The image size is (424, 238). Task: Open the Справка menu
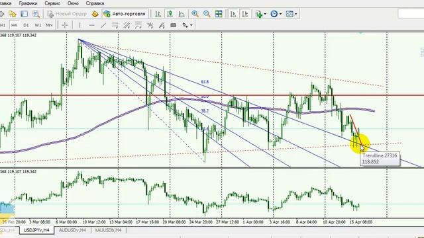click(x=95, y=3)
